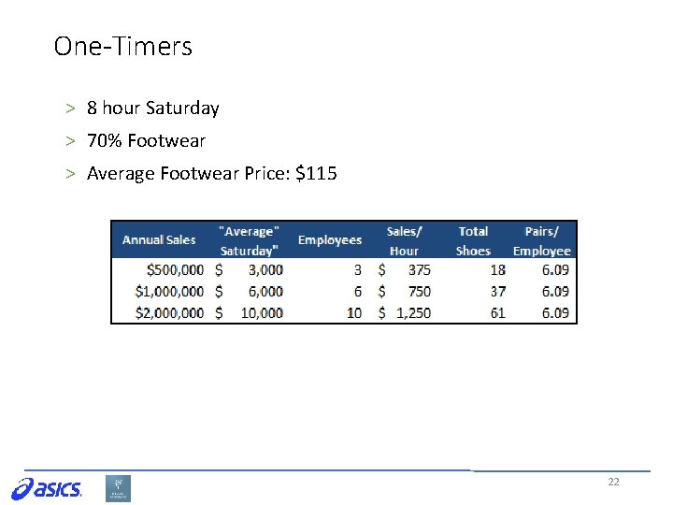This screenshot has height=505, width=673.
Task: Click the ASICS logo in the footer
Action: [47, 489]
